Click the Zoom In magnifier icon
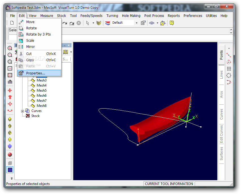The width and height of the screenshot is (241, 194). [x=10, y=48]
